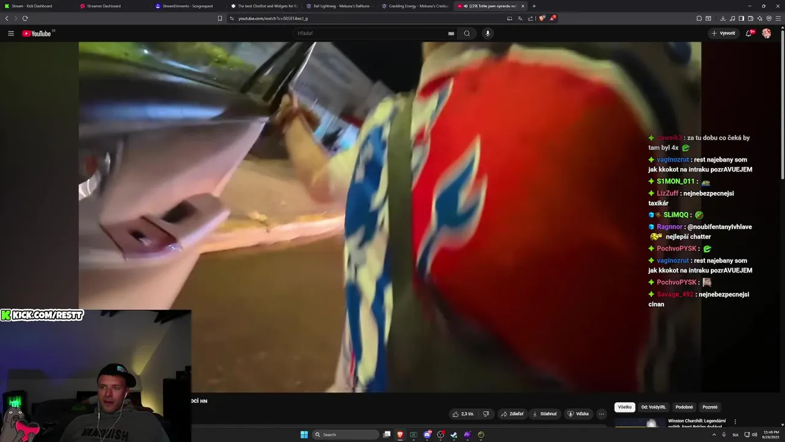Reload the page with the refresh icon

click(x=25, y=18)
